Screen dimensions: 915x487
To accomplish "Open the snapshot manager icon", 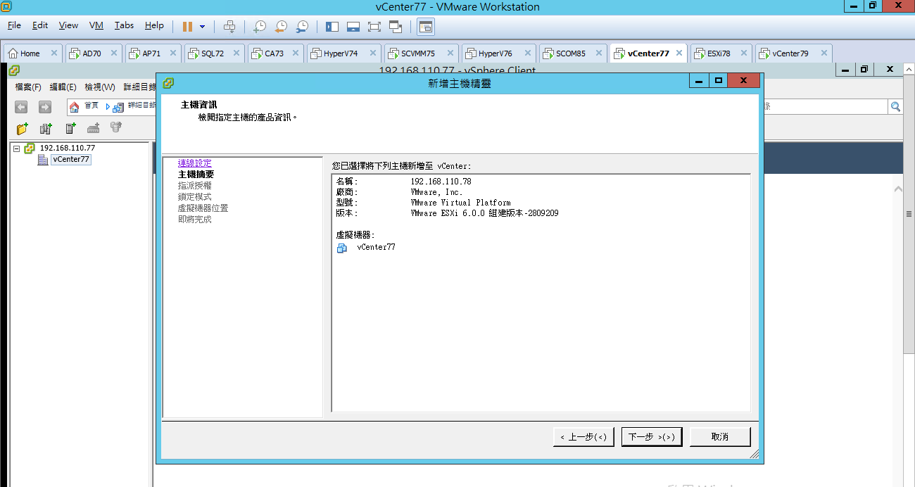I will [x=302, y=27].
